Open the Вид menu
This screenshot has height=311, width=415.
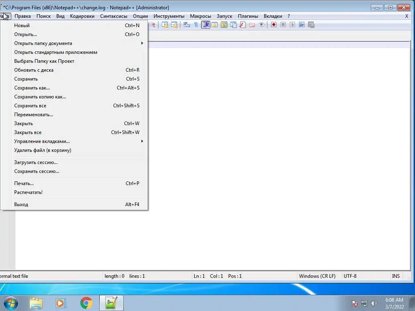[60, 16]
